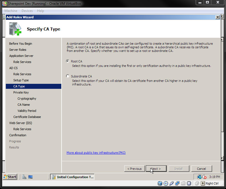Click the Previous button
Image resolution: width=226 pixels, height=189 pixels.
tap(134, 168)
